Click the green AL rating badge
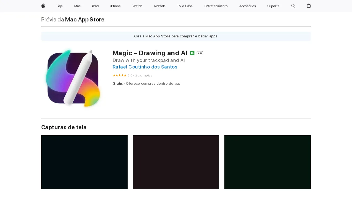352x198 pixels. (x=192, y=53)
